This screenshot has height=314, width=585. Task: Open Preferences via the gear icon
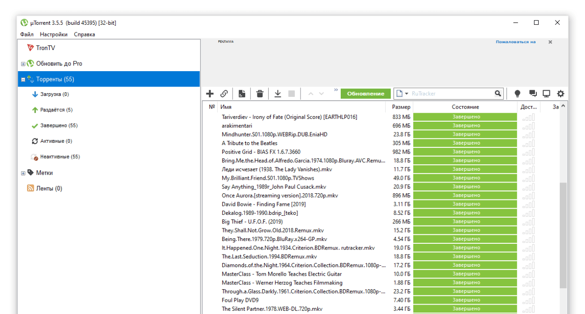coord(560,94)
